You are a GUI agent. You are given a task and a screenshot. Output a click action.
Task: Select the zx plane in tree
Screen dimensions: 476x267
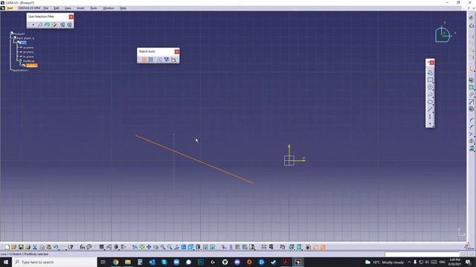click(x=28, y=56)
